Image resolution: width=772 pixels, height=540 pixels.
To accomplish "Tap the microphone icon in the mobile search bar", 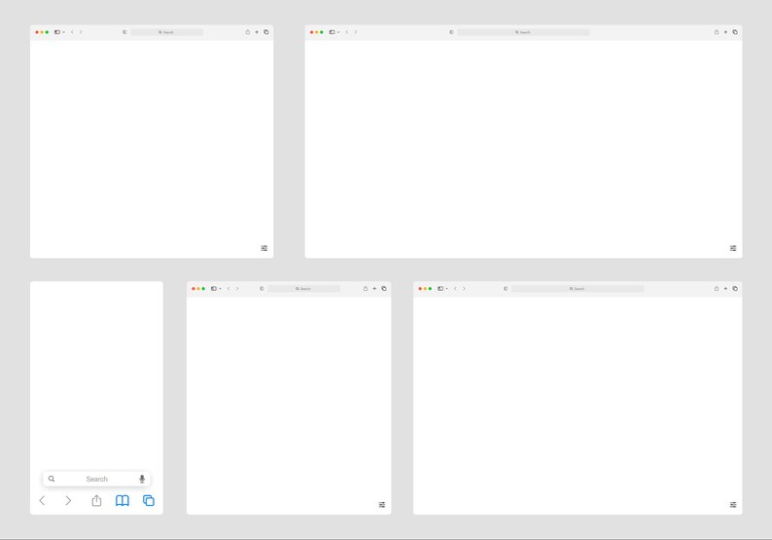I will (142, 479).
